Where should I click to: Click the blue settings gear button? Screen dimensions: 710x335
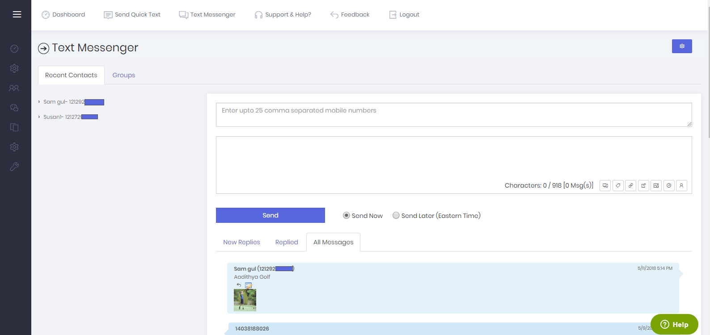pos(681,46)
